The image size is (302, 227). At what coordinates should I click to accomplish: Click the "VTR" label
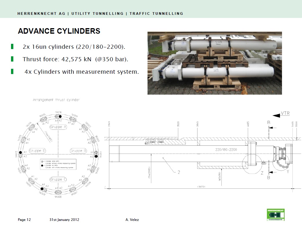click(x=285, y=113)
